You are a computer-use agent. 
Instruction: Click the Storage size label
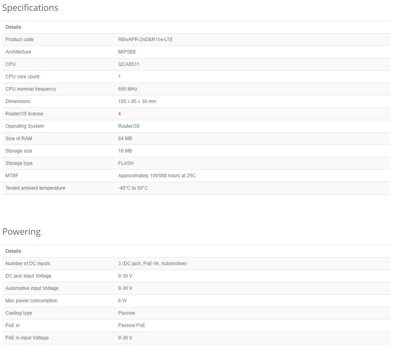pyautogui.click(x=19, y=151)
